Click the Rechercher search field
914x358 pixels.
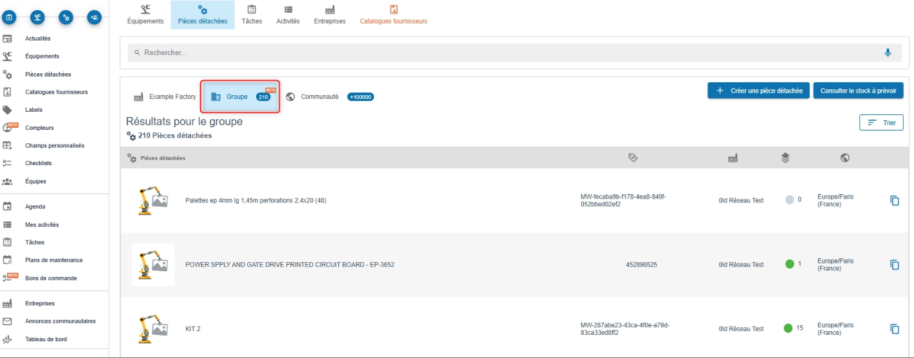[502, 53]
